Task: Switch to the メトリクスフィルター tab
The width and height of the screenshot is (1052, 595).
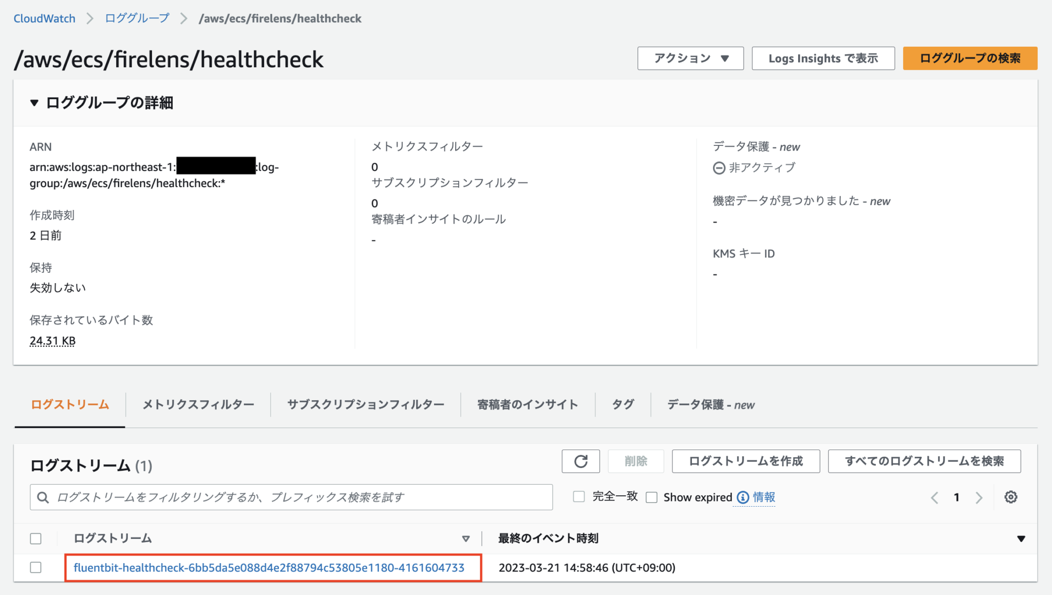Action: click(x=198, y=404)
